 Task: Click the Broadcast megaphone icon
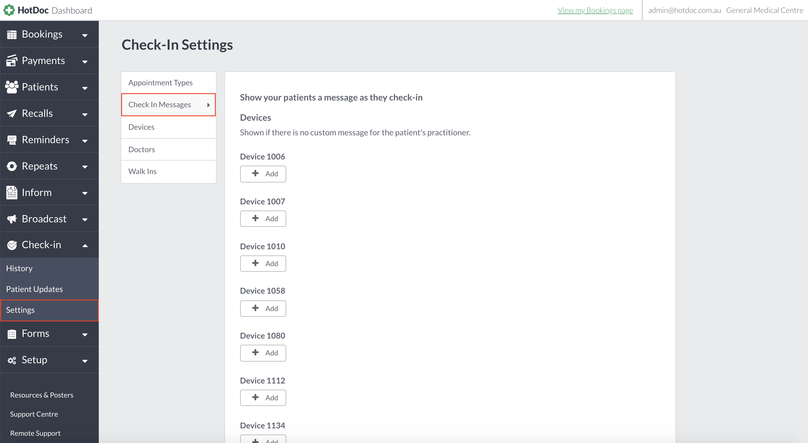pyautogui.click(x=12, y=219)
